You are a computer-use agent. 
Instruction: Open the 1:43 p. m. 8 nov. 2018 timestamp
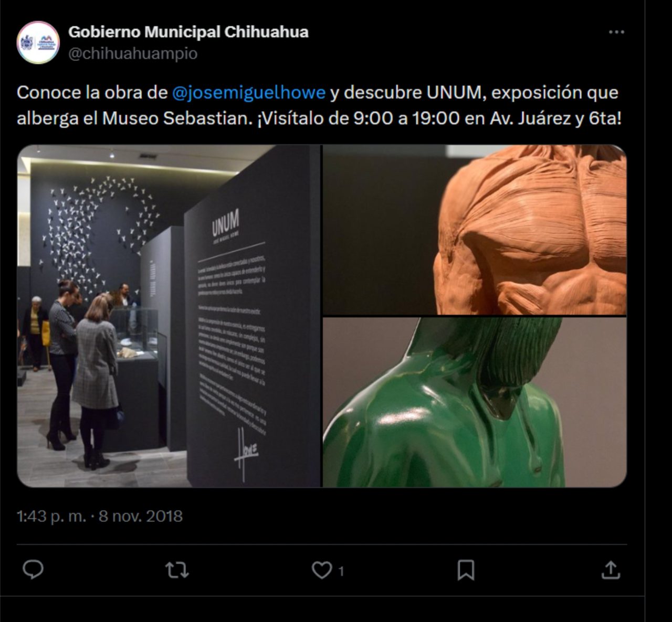(100, 516)
